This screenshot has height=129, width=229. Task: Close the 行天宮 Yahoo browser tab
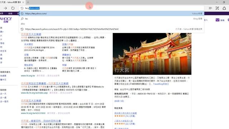pos(23,3)
